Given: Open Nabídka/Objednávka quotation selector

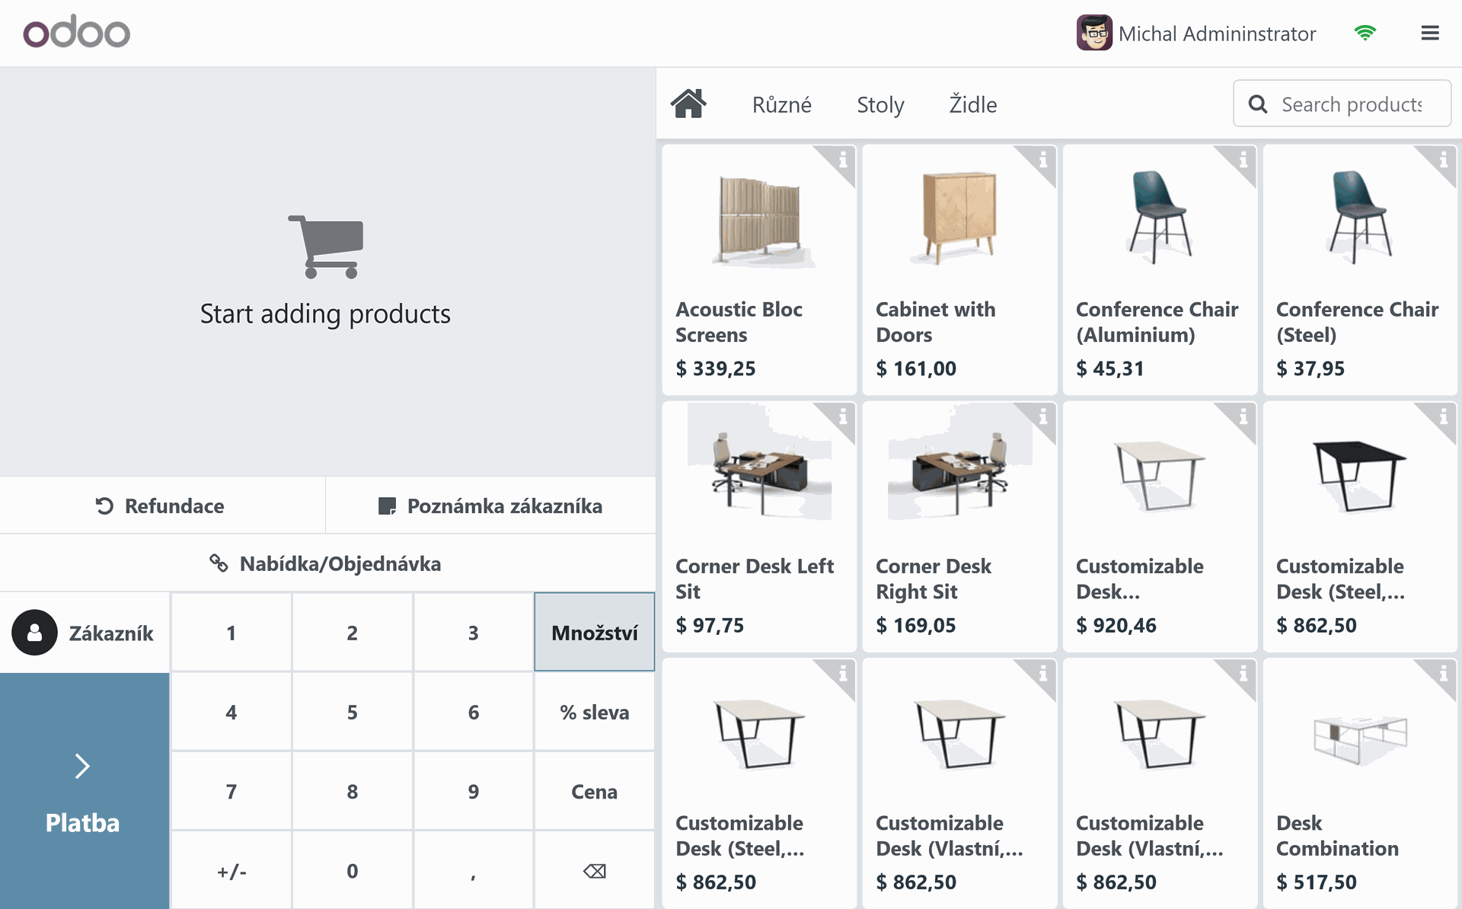Looking at the screenshot, I should coord(327,564).
